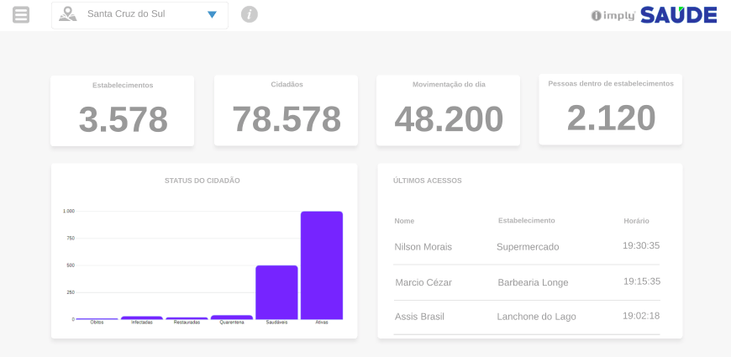Click the Infectadas bar in chart
Image resolution: width=731 pixels, height=357 pixels.
pyautogui.click(x=142, y=318)
